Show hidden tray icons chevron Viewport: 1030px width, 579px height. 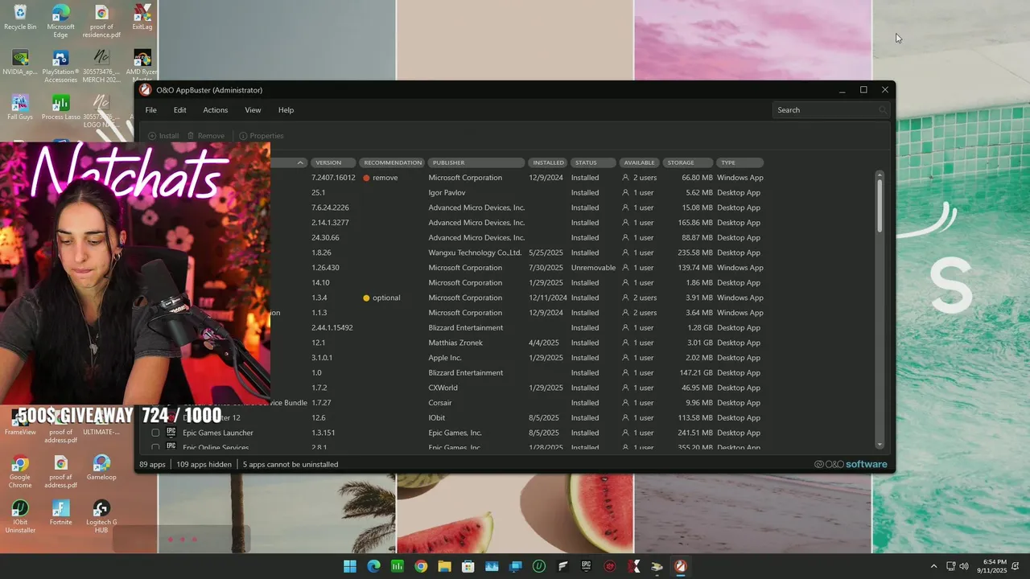(x=933, y=566)
